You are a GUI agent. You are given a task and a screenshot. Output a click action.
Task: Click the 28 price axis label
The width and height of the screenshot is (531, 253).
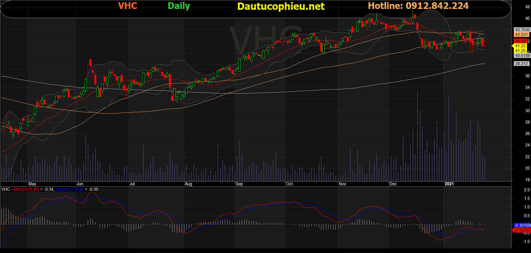[x=527, y=122]
